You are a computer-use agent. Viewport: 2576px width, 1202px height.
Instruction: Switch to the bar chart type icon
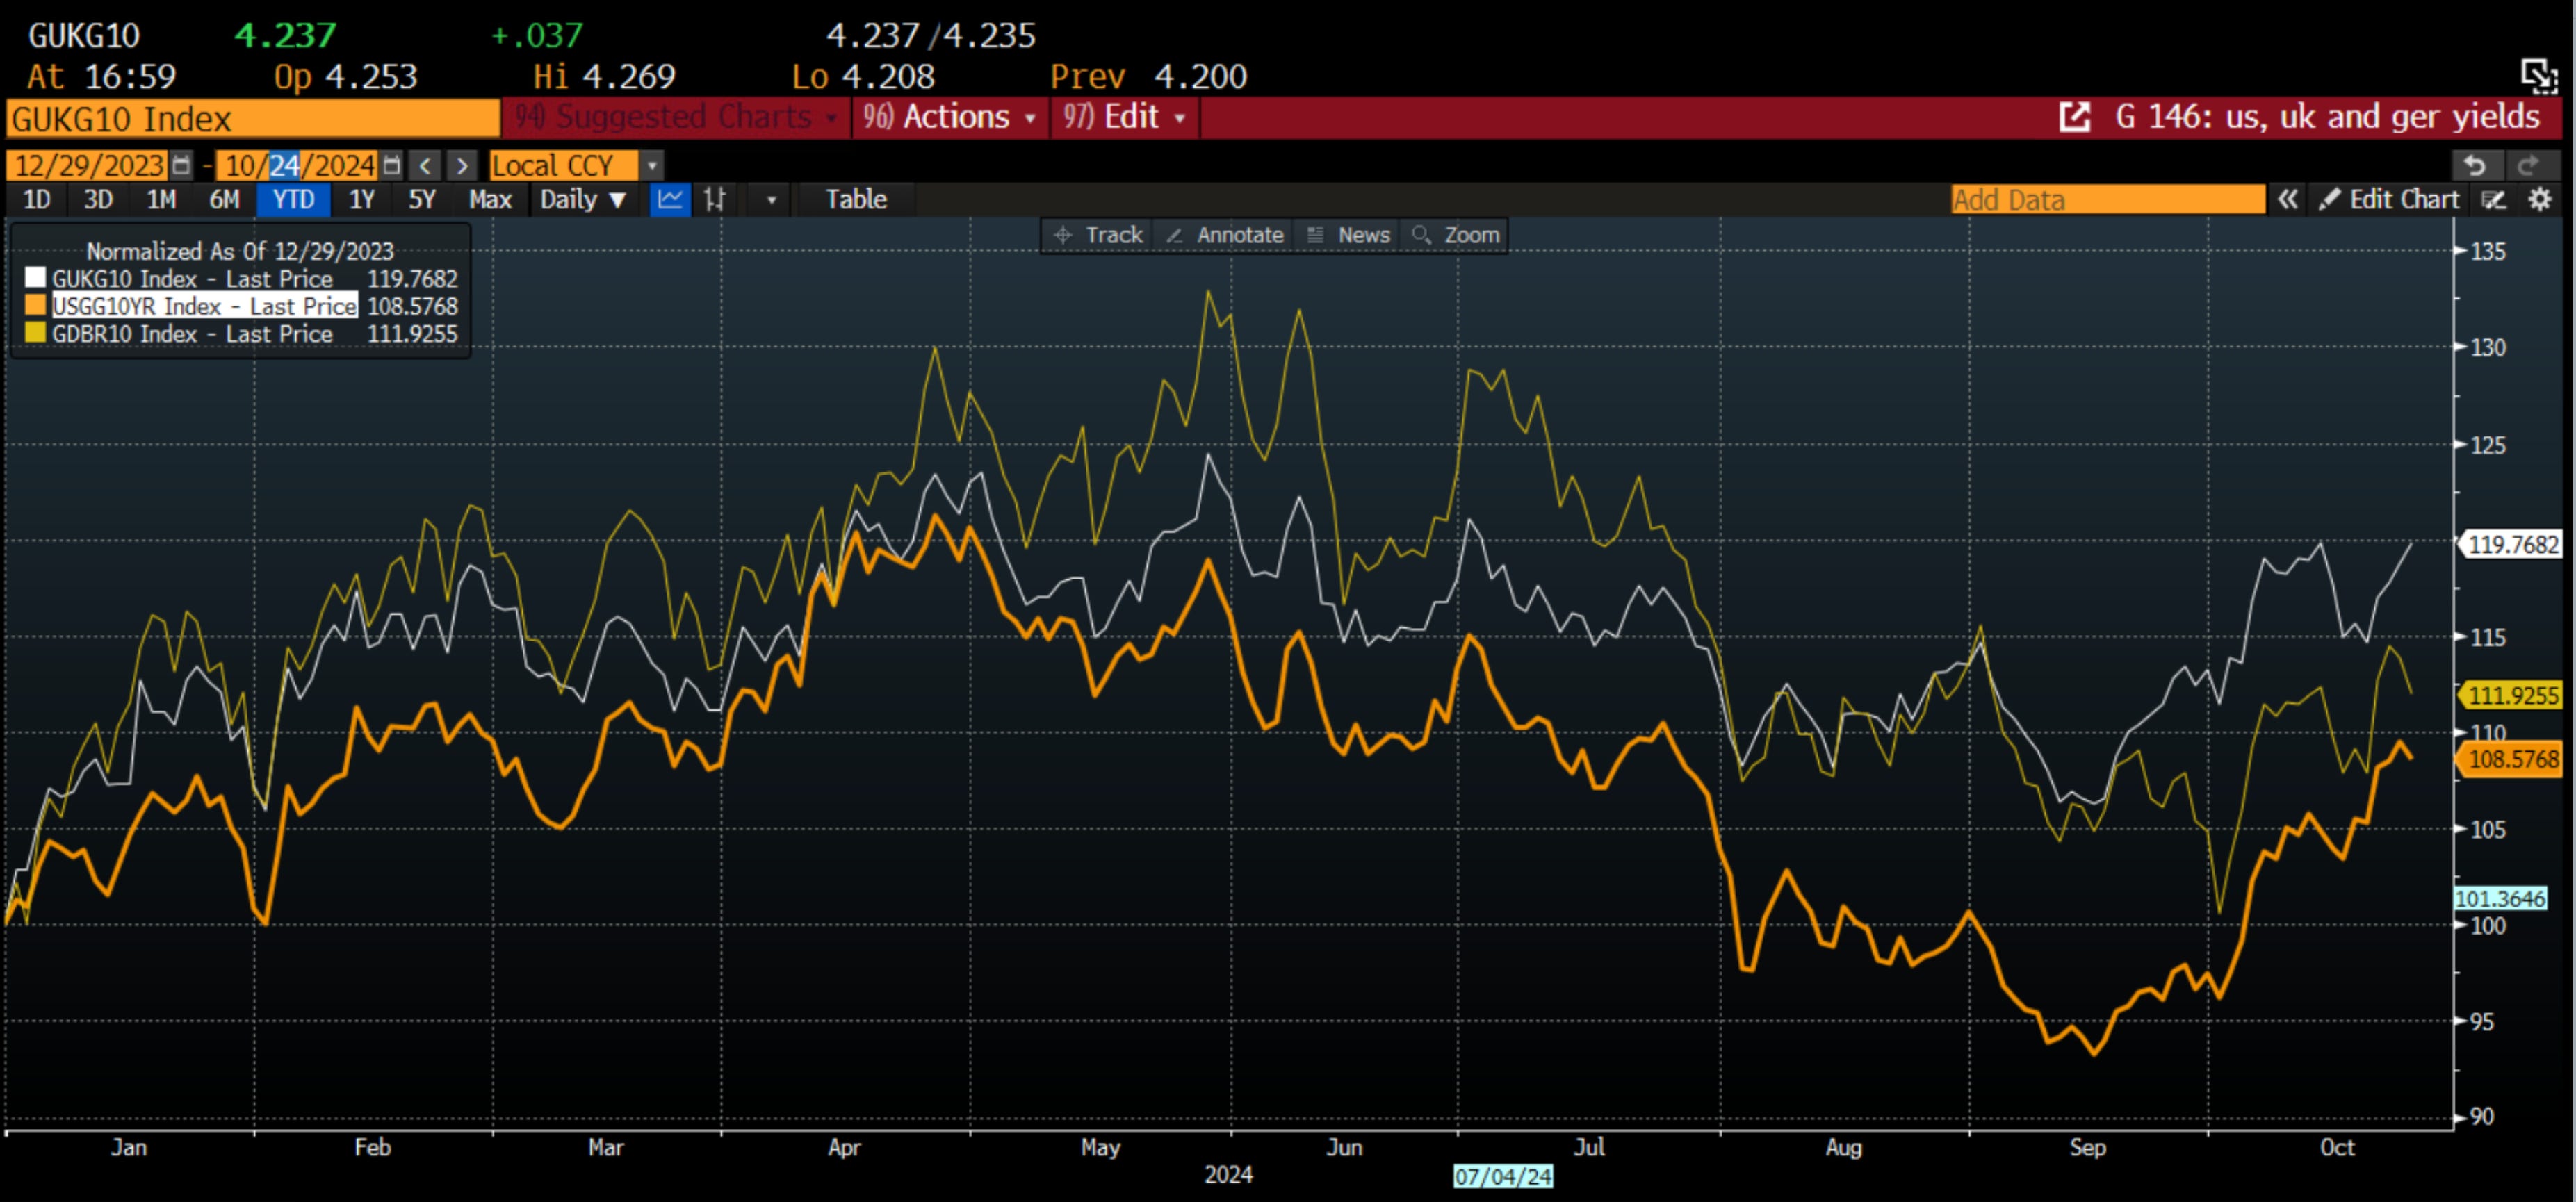coord(714,199)
